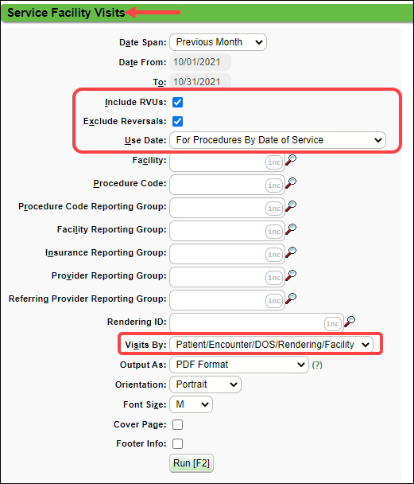Open the green (?) help link
The image size is (414, 484).
point(317,365)
